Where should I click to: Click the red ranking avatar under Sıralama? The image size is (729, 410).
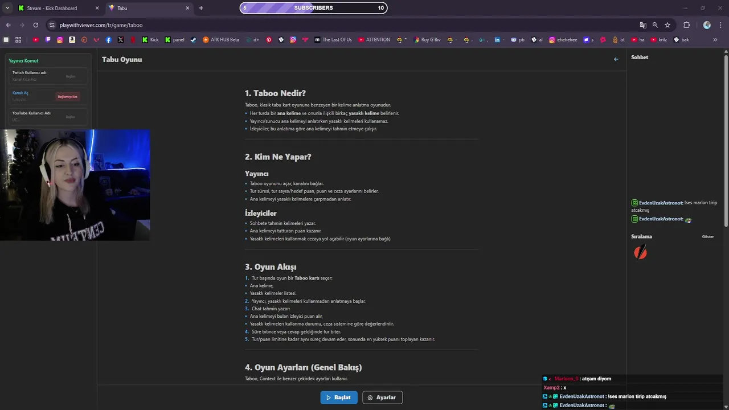click(x=640, y=252)
